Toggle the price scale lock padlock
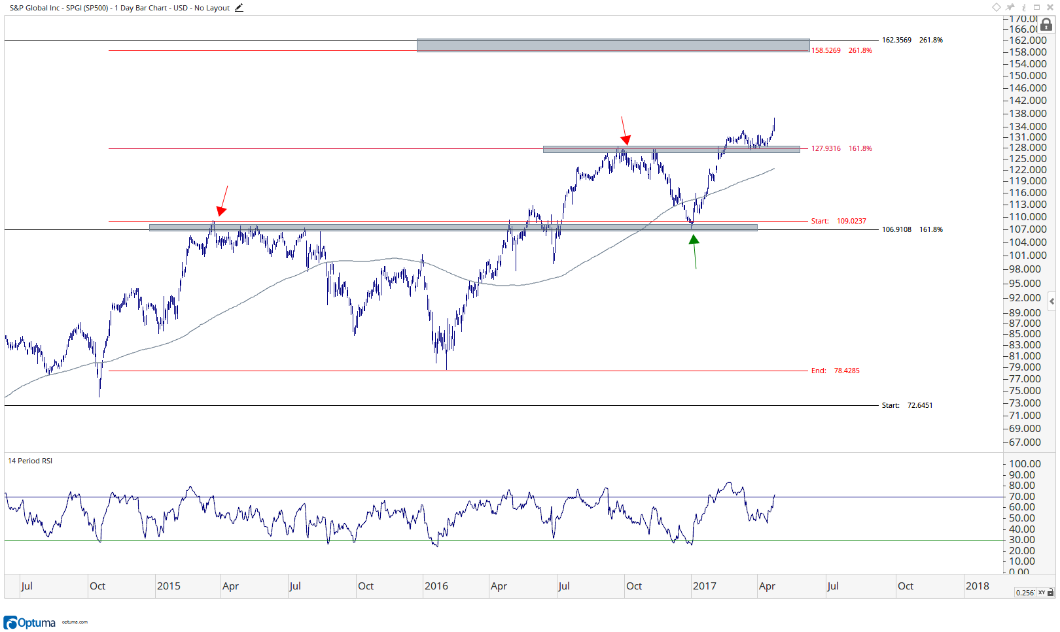1060x632 pixels. tap(1046, 25)
